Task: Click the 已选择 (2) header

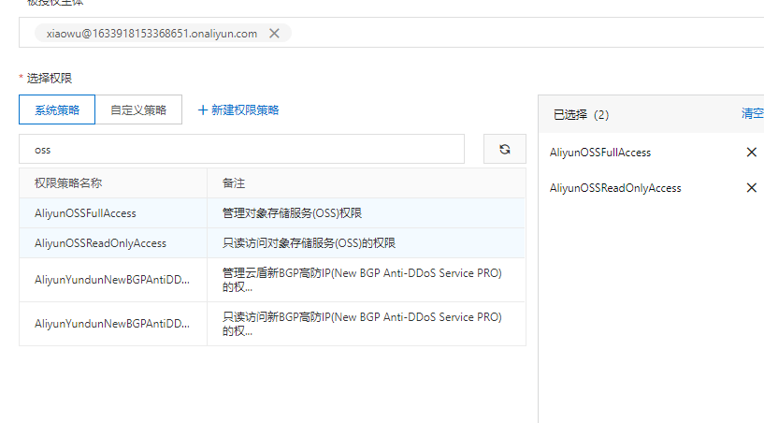Action: 582,115
